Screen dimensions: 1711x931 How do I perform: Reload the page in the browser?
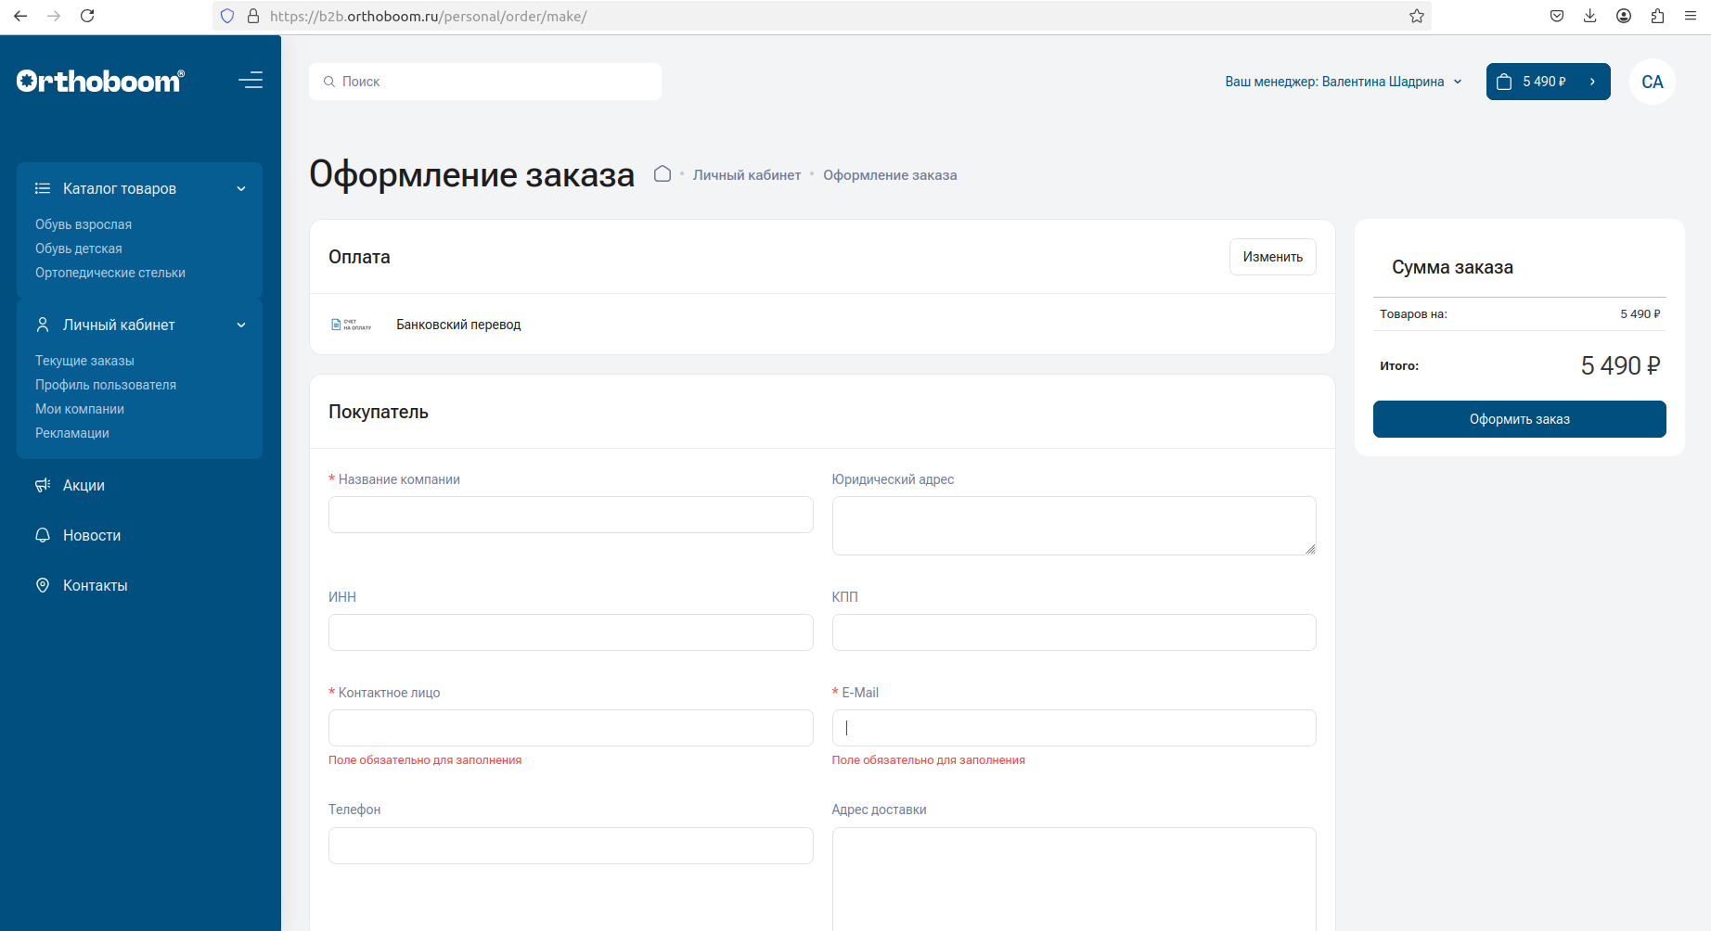click(x=87, y=16)
